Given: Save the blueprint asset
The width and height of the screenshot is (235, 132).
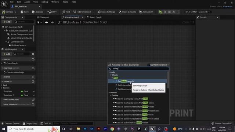Looking at the screenshot, I should click(25, 12).
